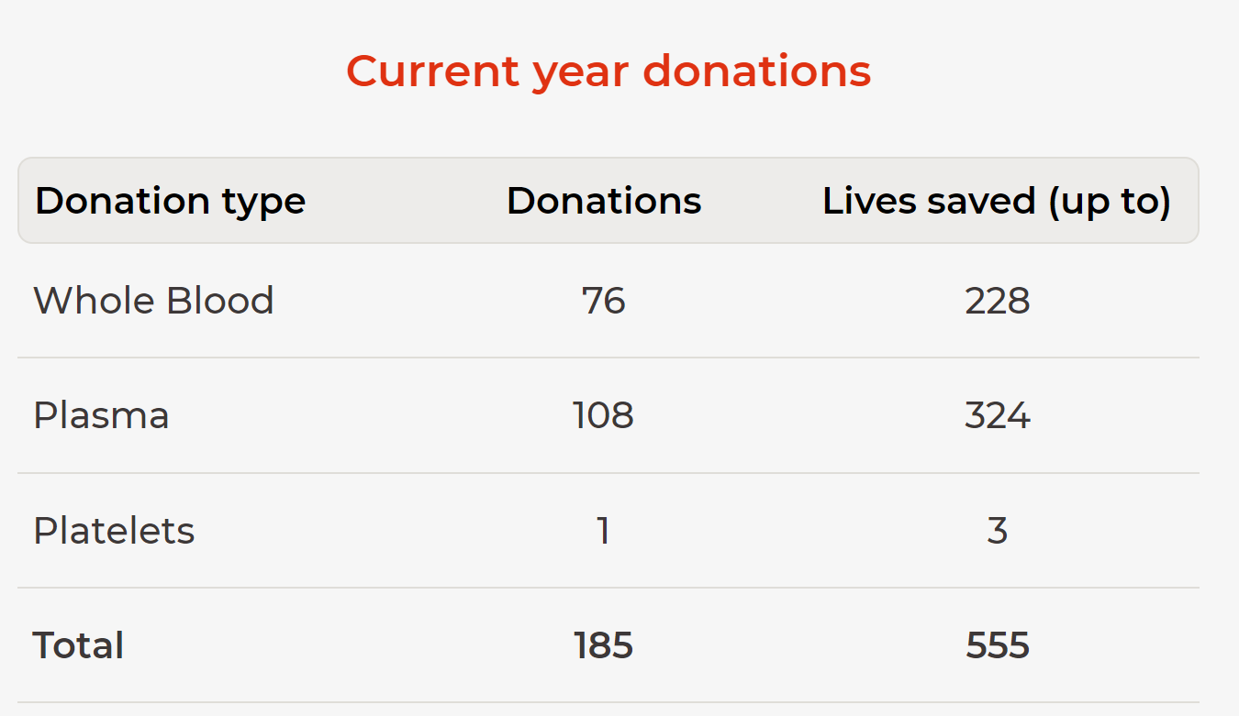
Task: Click the Current year donations heading
Action: coord(608,72)
